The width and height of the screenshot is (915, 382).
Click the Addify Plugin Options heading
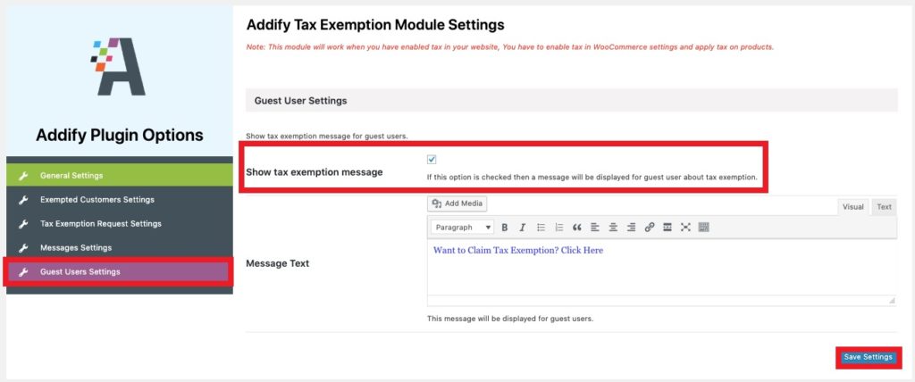point(120,136)
